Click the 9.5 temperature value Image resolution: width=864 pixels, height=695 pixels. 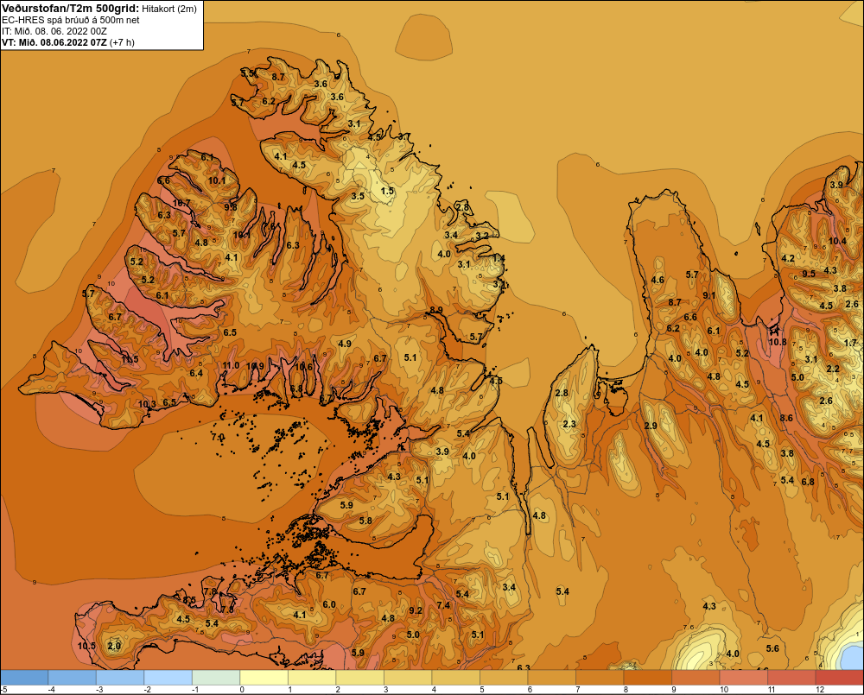pos(809,274)
